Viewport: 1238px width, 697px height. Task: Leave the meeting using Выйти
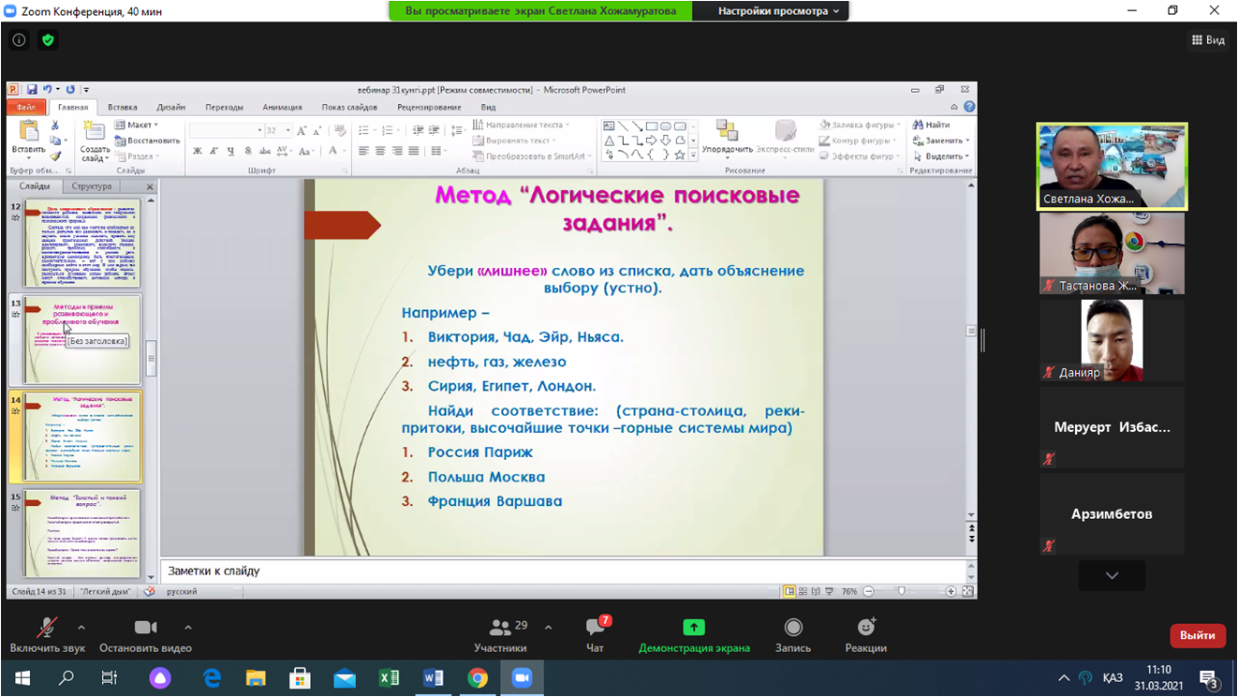(x=1197, y=635)
